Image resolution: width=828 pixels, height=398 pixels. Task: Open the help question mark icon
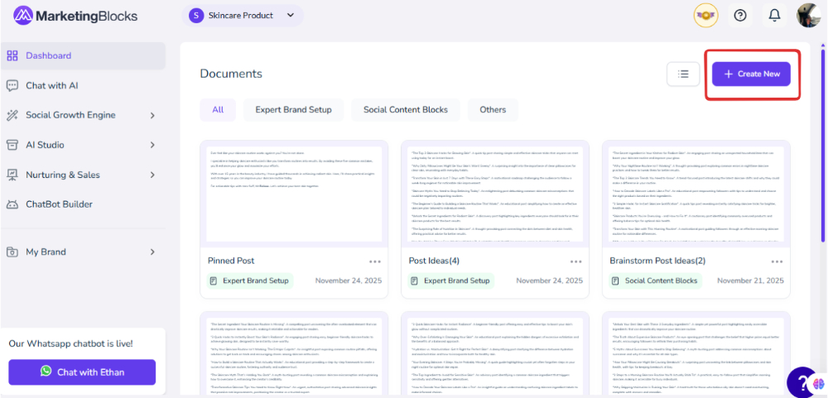point(740,15)
